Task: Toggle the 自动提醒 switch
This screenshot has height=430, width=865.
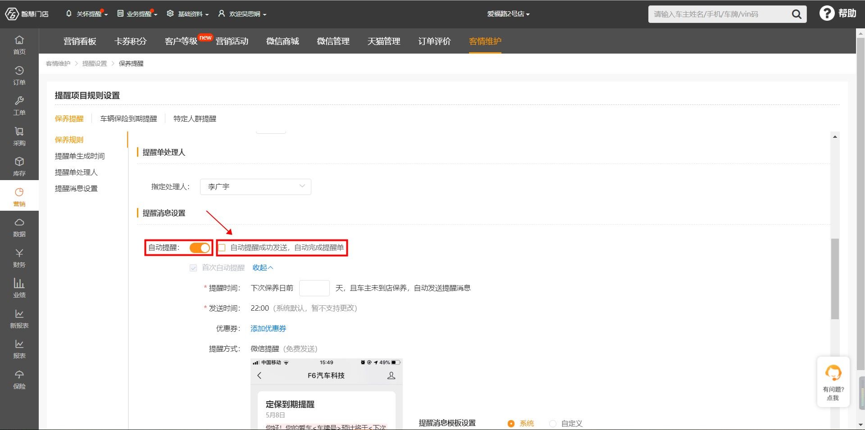Action: pos(200,248)
